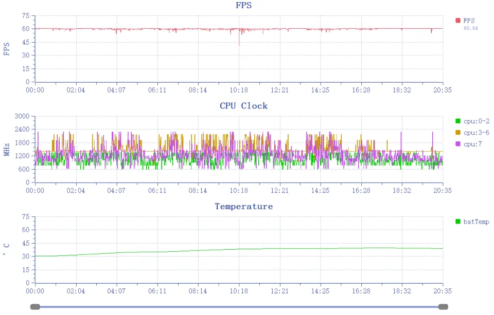This screenshot has height=315, width=494.
Task: Click the 60.64 value under the FPS legend
Action: pos(470,28)
